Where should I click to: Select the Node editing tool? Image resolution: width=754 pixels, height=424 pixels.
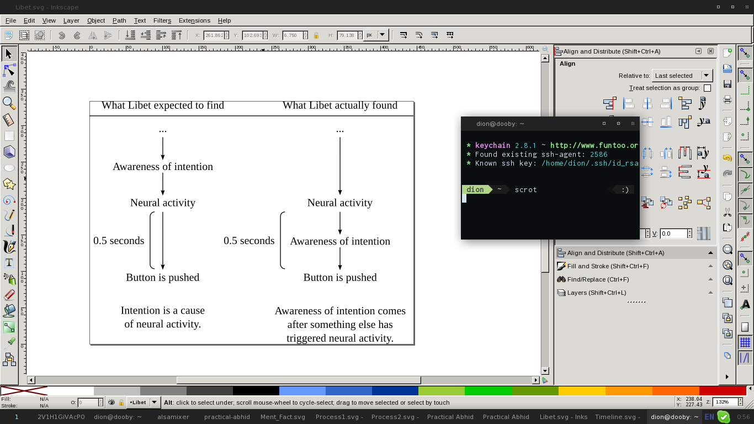(9, 70)
